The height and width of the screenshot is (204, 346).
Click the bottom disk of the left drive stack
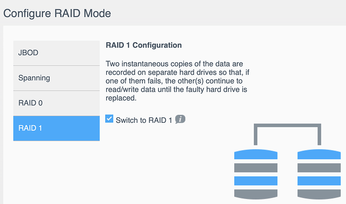255,193
